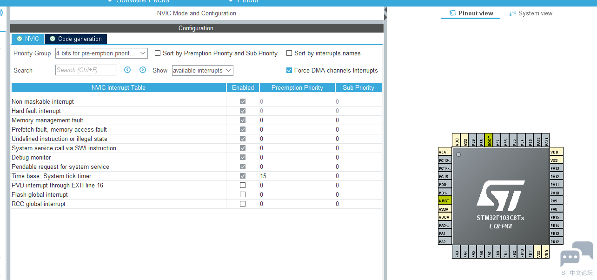Screen dimensions: 597x280
Task: Enable PVD interrupt through EXTI line 16
Action: coord(243,185)
